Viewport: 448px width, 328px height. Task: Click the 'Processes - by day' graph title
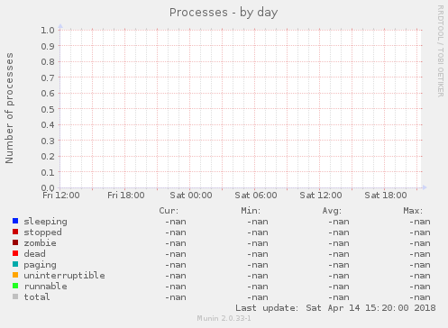pyautogui.click(x=224, y=13)
